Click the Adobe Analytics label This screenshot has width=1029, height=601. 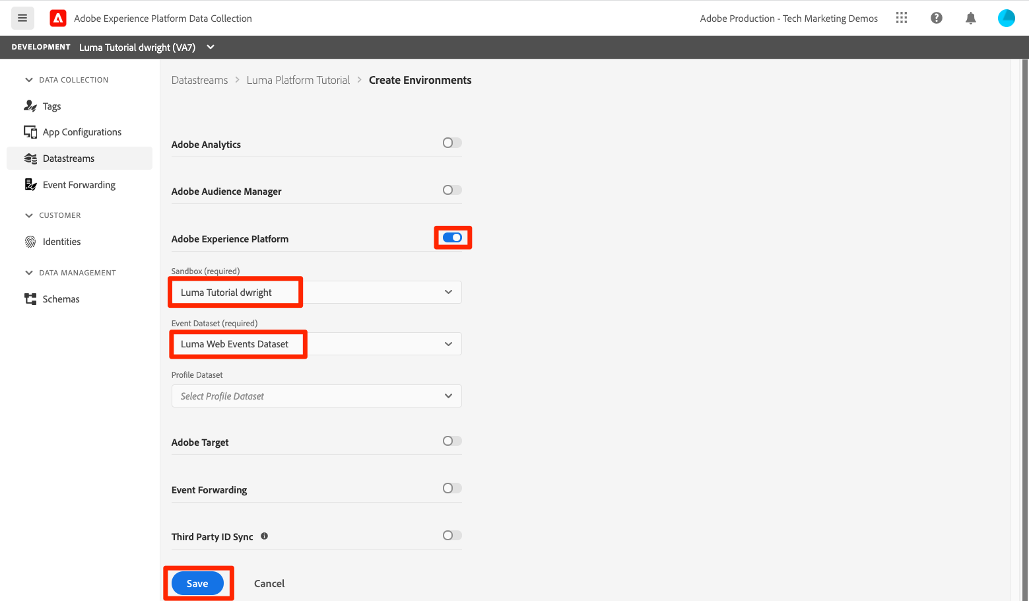[x=206, y=145]
